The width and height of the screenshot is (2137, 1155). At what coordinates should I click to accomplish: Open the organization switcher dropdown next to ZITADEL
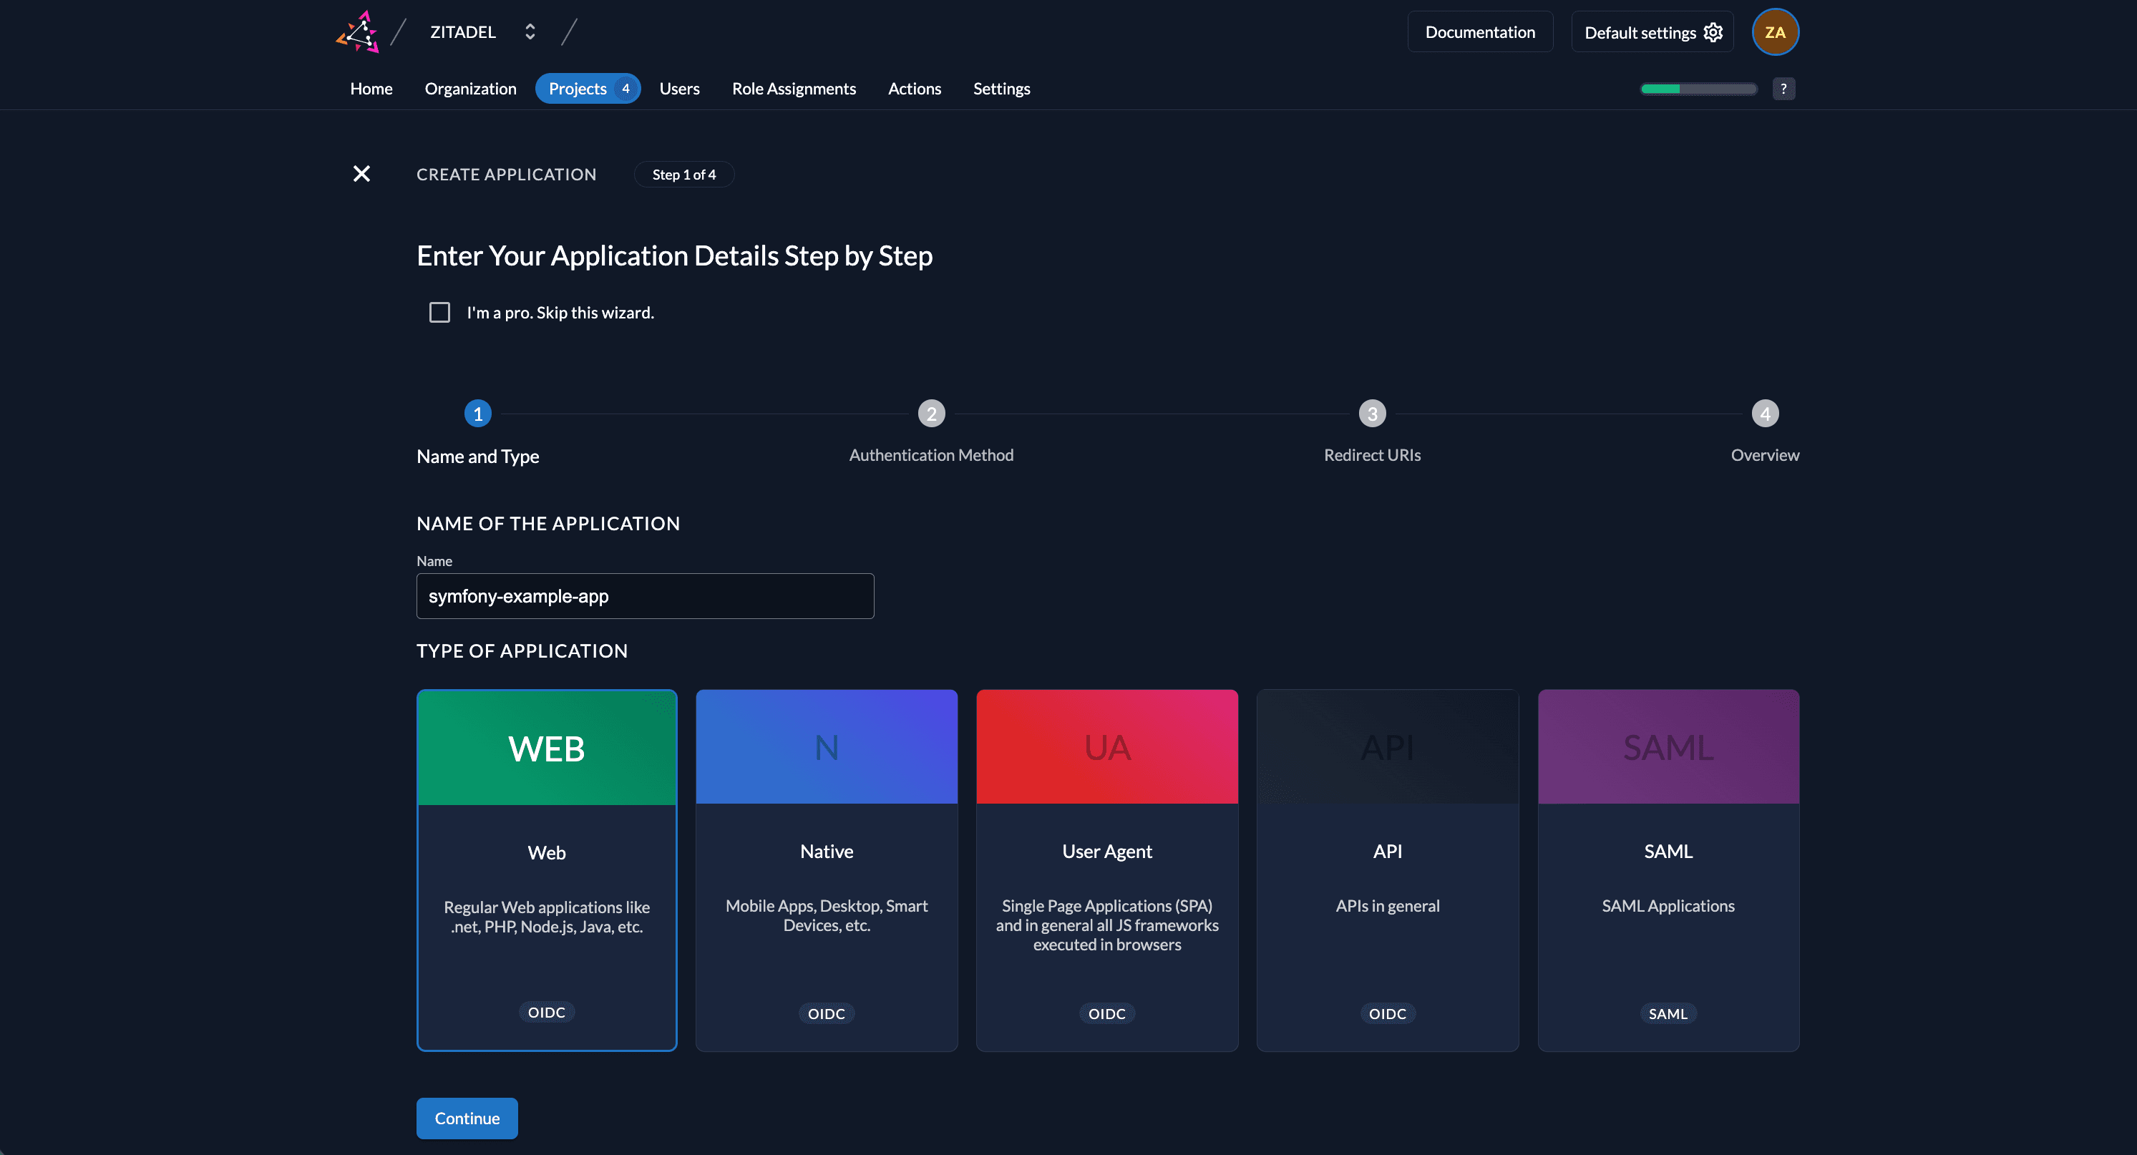coord(530,31)
